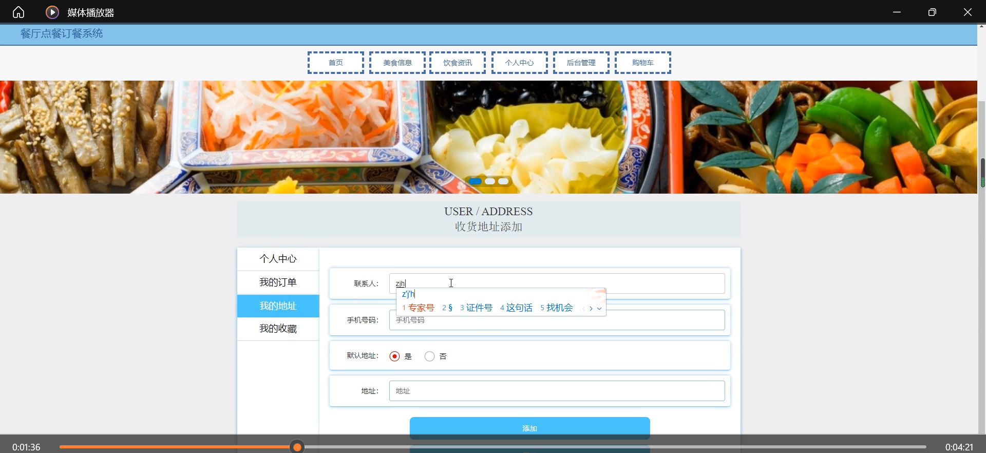Open the 首页 navigation item

[x=336, y=63]
